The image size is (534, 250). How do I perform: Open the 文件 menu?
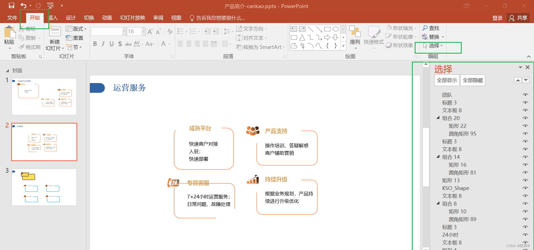click(12, 18)
